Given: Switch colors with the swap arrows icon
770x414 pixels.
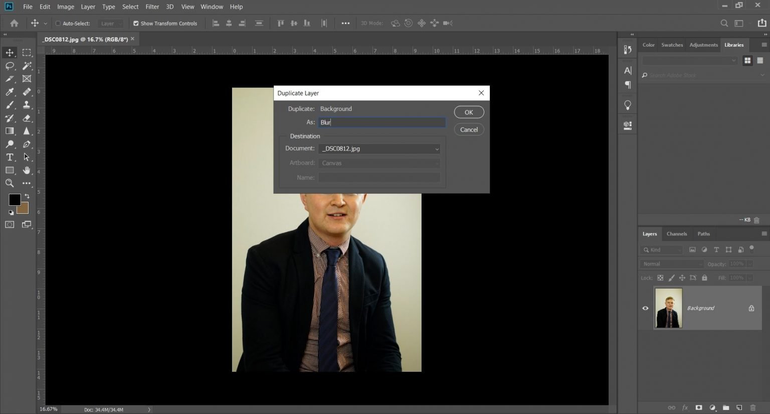Looking at the screenshot, I should [x=27, y=196].
